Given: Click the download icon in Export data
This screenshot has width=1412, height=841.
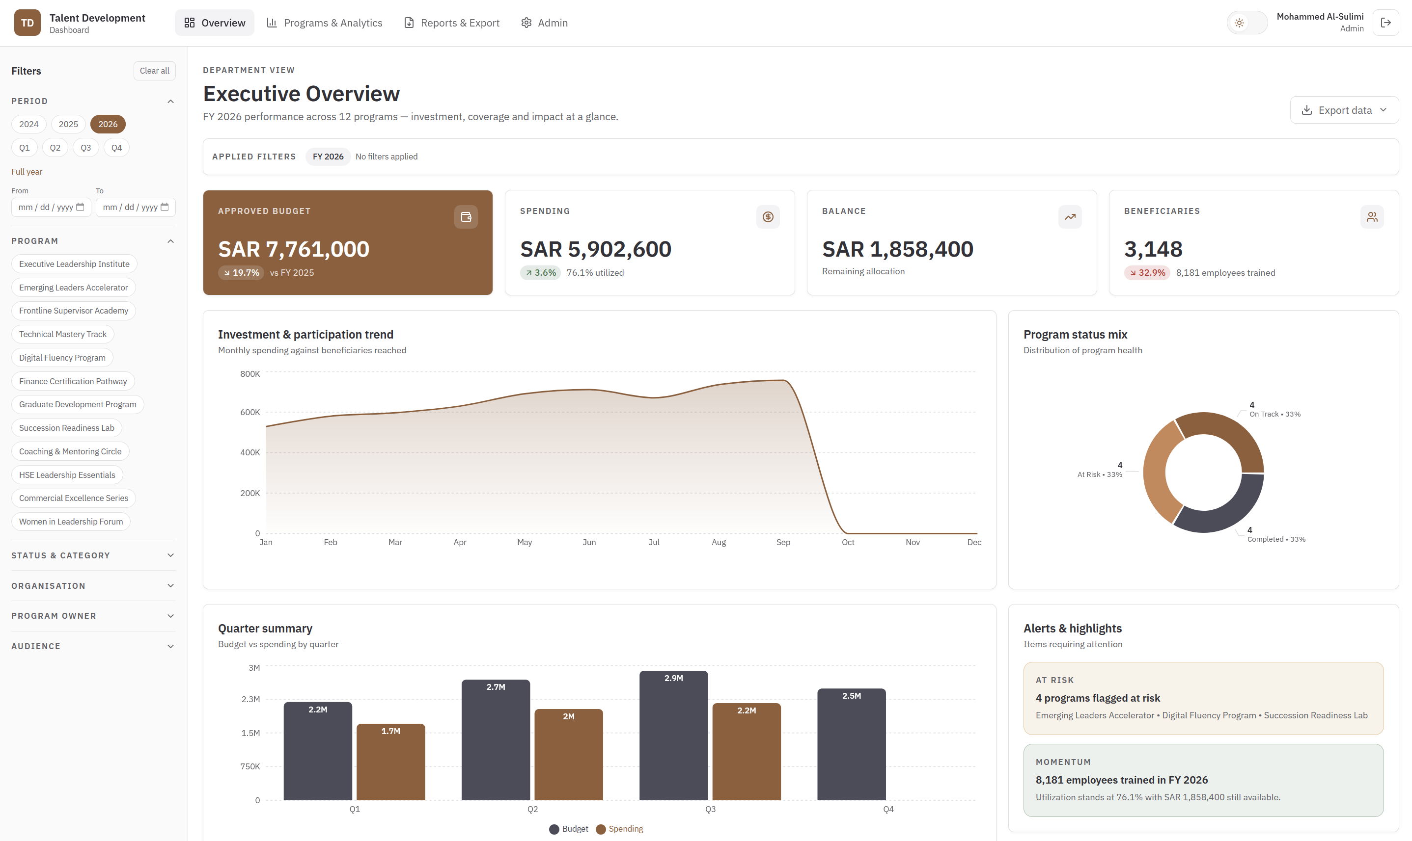Looking at the screenshot, I should (1306, 110).
